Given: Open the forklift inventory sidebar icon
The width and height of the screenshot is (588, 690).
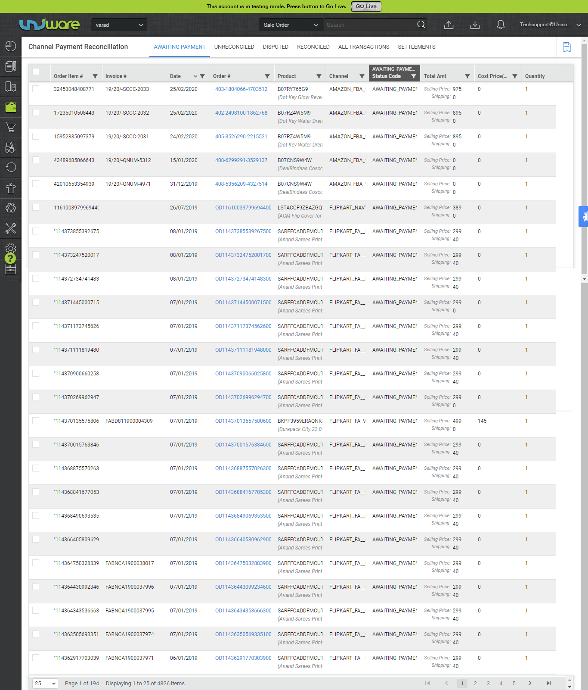Looking at the screenshot, I should click(11, 147).
